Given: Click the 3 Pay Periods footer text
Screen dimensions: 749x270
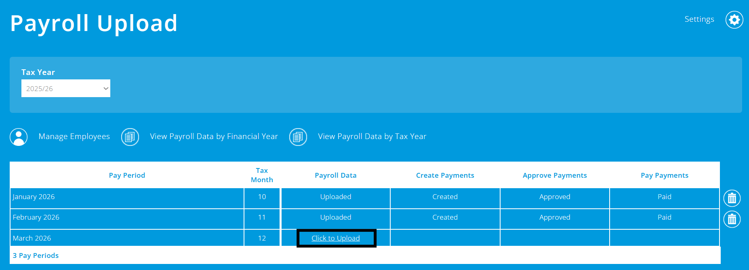Looking at the screenshot, I should pyautogui.click(x=36, y=255).
